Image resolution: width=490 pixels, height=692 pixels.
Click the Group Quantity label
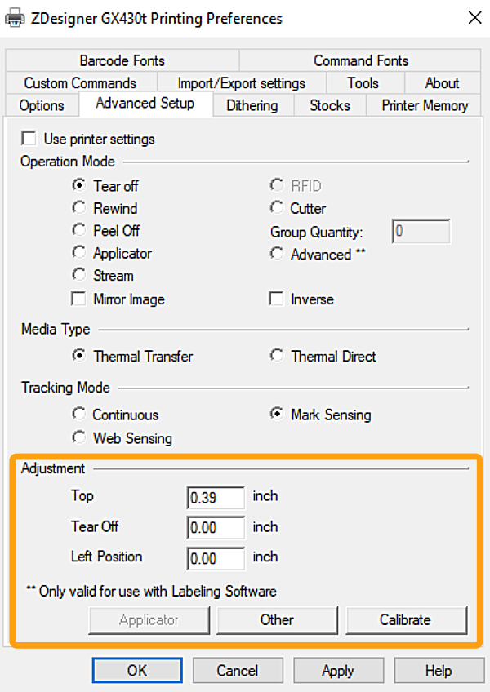(x=317, y=232)
